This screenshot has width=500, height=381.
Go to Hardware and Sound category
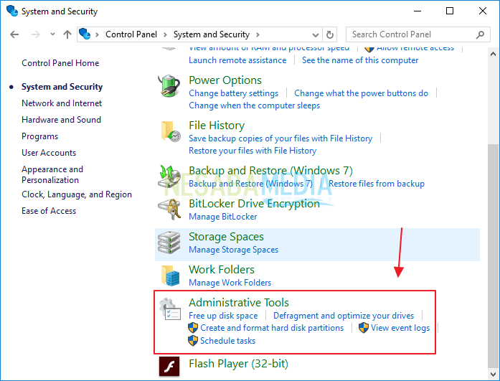point(61,120)
